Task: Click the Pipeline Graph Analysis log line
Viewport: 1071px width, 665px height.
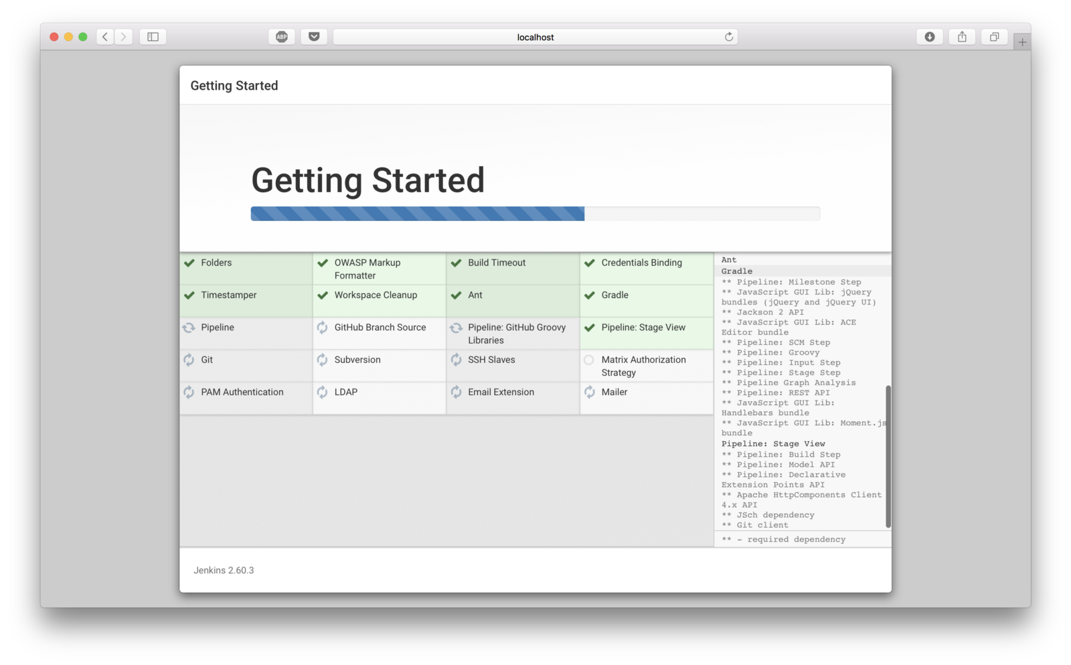Action: [789, 383]
